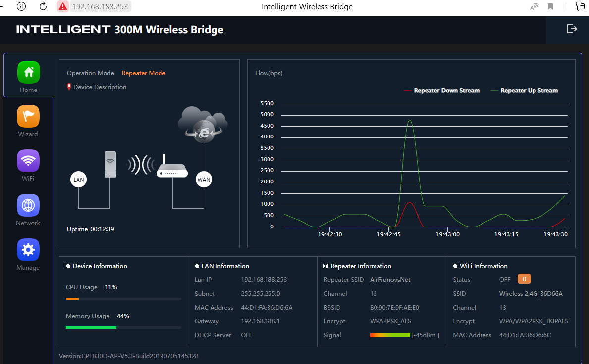This screenshot has height=364, width=589.
Task: Launch the setup Wizard icon
Action: pyautogui.click(x=28, y=116)
